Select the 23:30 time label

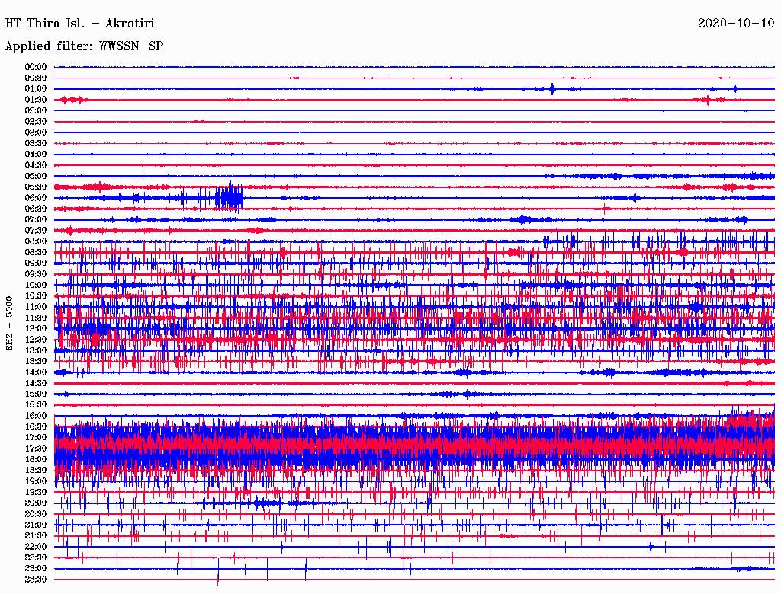tap(35, 580)
